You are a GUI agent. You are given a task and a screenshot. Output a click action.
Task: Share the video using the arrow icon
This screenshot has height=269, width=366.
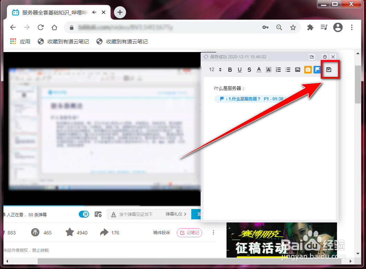(104, 232)
